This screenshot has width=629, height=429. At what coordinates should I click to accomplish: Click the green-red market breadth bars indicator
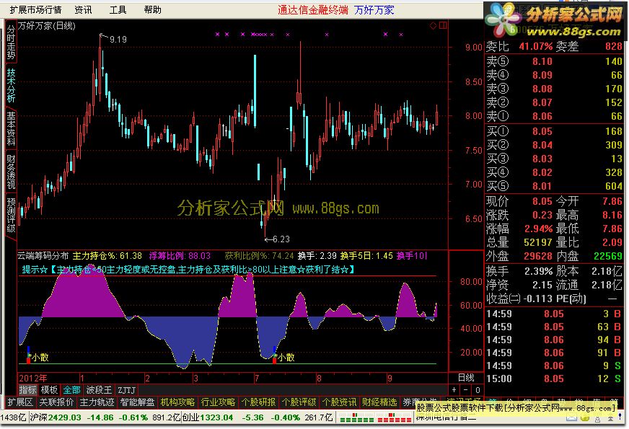click(x=375, y=417)
